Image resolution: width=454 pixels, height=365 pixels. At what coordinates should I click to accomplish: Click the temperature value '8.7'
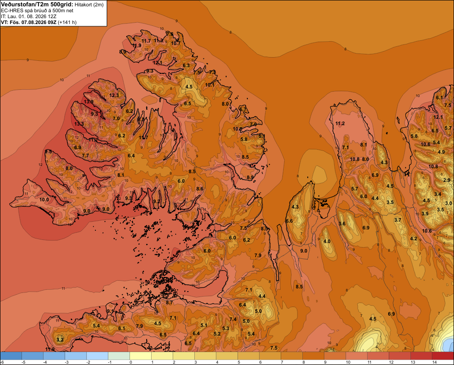point(169,302)
